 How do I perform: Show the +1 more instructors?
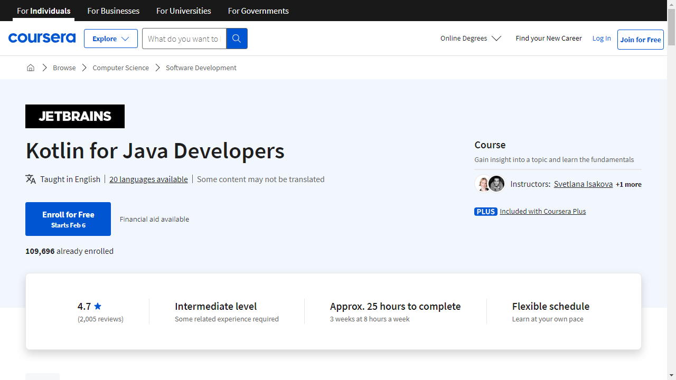[628, 185]
